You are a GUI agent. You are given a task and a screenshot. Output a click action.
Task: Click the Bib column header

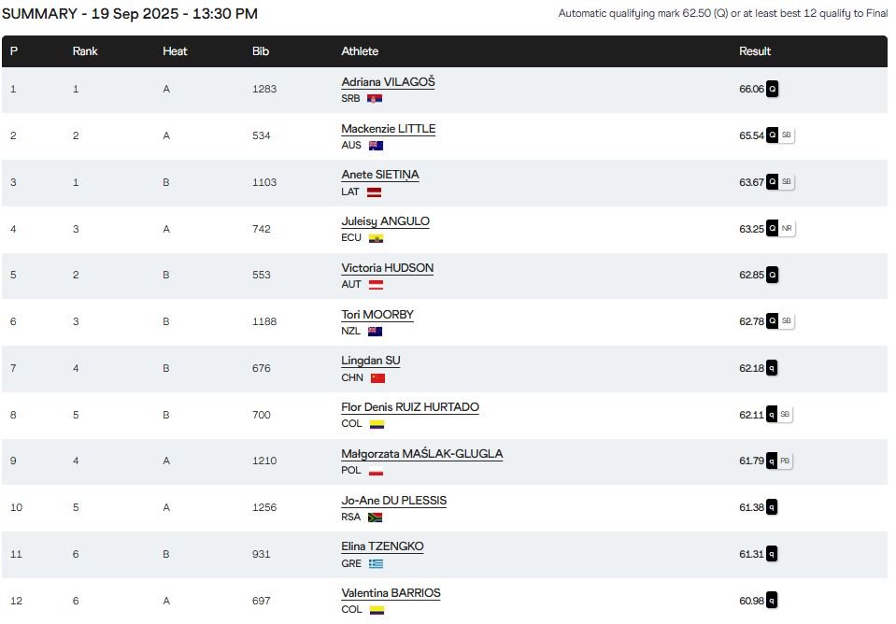[x=261, y=51]
